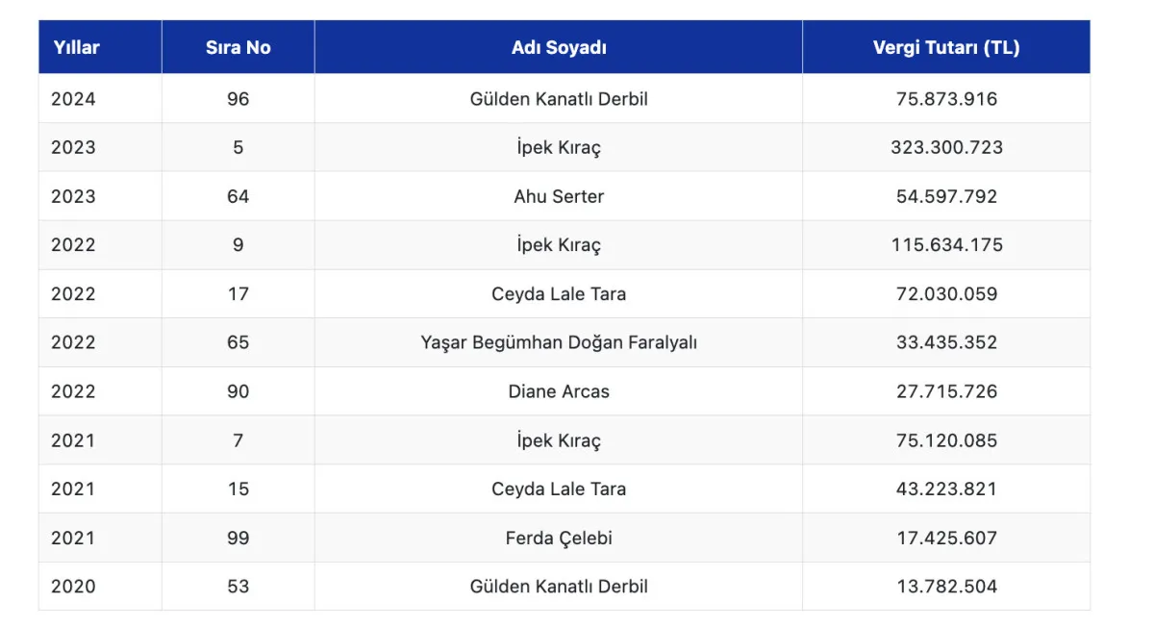This screenshot has width=1154, height=627.
Task: Click the Vergi Tutarı (TL) header
Action: coord(946,47)
